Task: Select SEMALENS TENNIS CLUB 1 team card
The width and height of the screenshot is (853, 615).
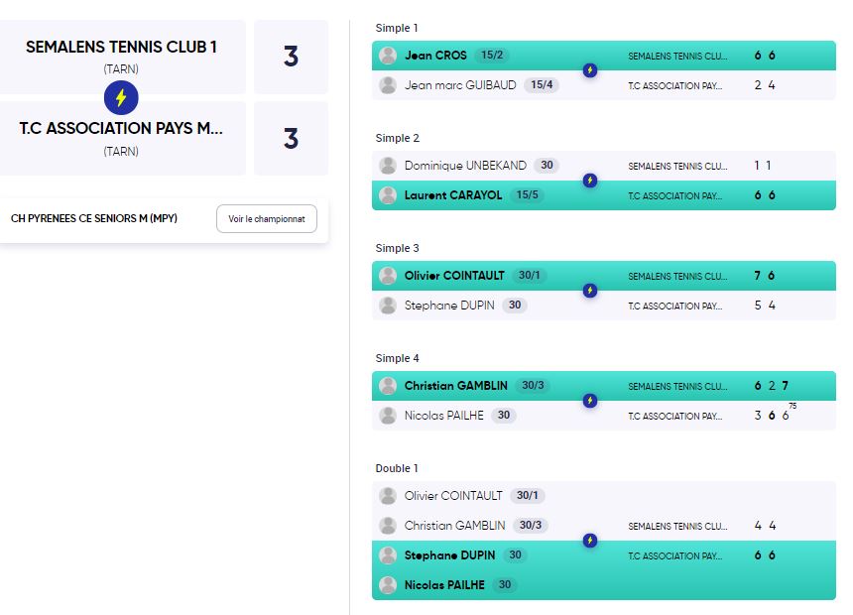Action: coord(122,57)
